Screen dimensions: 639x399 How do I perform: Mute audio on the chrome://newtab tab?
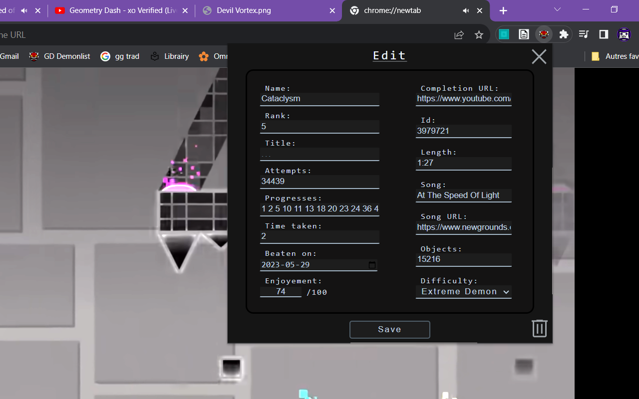point(465,10)
